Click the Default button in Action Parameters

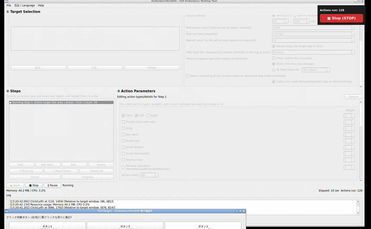tap(354, 97)
